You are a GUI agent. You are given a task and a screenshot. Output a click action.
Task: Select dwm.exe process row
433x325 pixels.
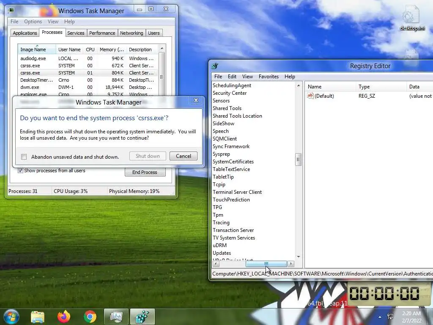pos(88,87)
